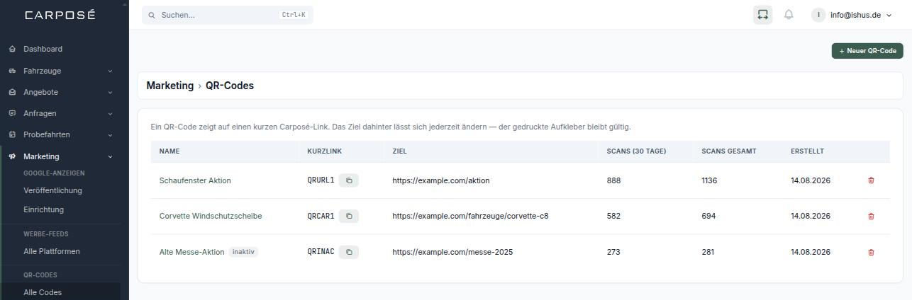This screenshot has width=912, height=300.
Task: Open the notifications bell
Action: (x=789, y=15)
